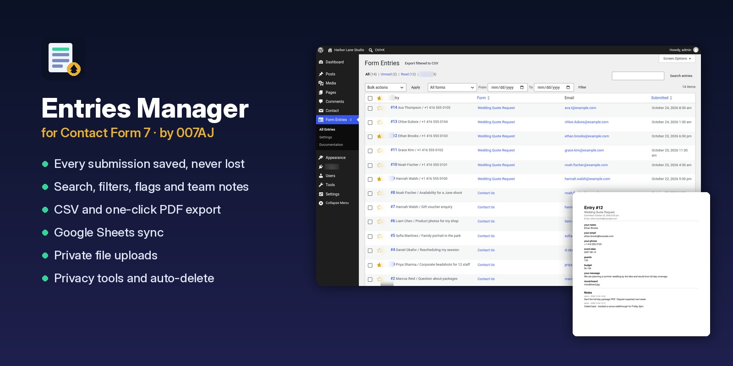Open the All forms filter dropdown
733x366 pixels.
(x=452, y=87)
